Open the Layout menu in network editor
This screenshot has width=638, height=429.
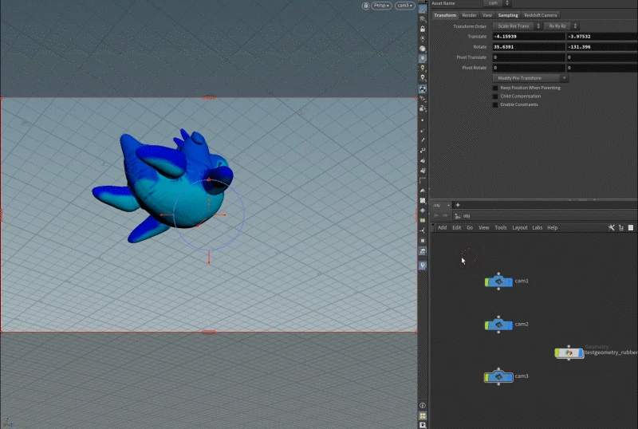520,227
